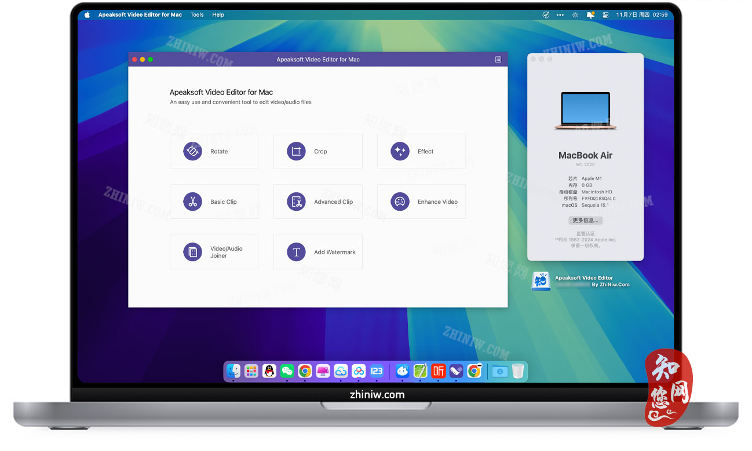
Task: Click the date and time 11月7日 周四 02:59
Action: coord(642,15)
